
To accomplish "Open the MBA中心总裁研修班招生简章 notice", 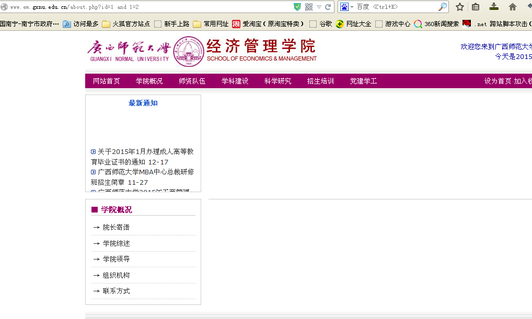I will click(142, 177).
